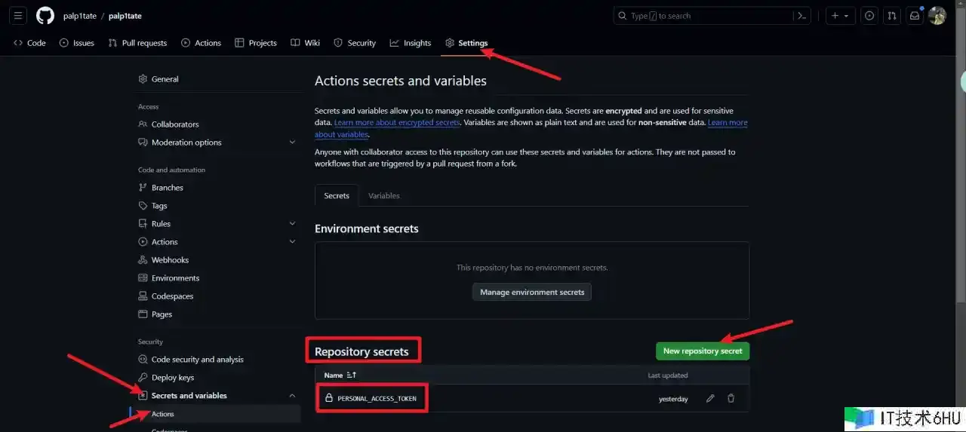This screenshot has width=966, height=432.
Task: Open the Insights repository tab
Action: [410, 43]
